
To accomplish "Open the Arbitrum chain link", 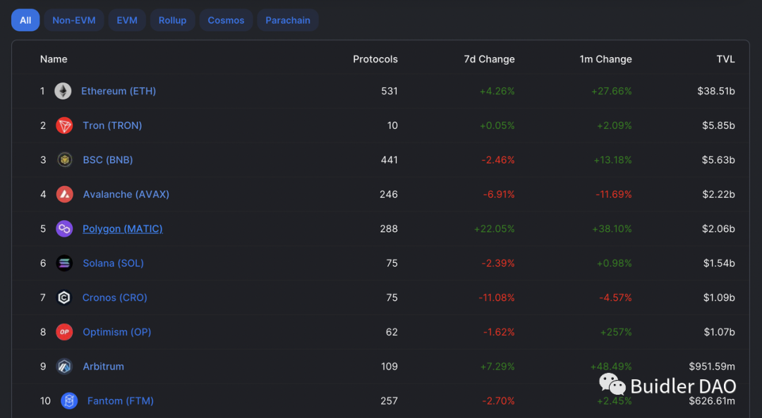I will (103, 367).
